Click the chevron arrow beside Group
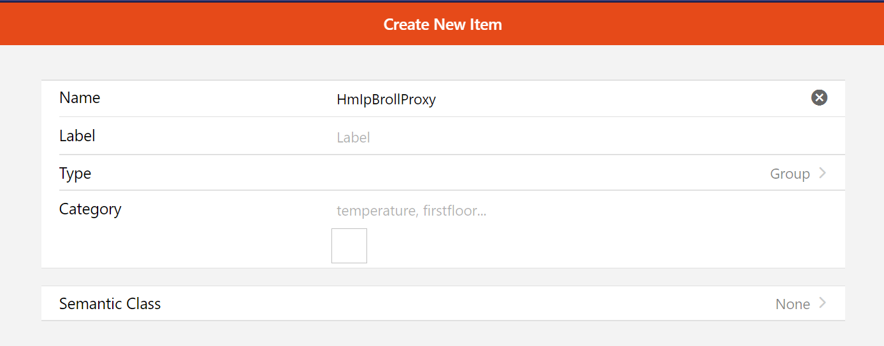 point(823,173)
